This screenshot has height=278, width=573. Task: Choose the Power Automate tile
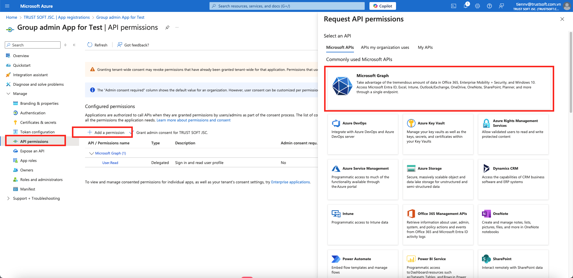(363, 264)
